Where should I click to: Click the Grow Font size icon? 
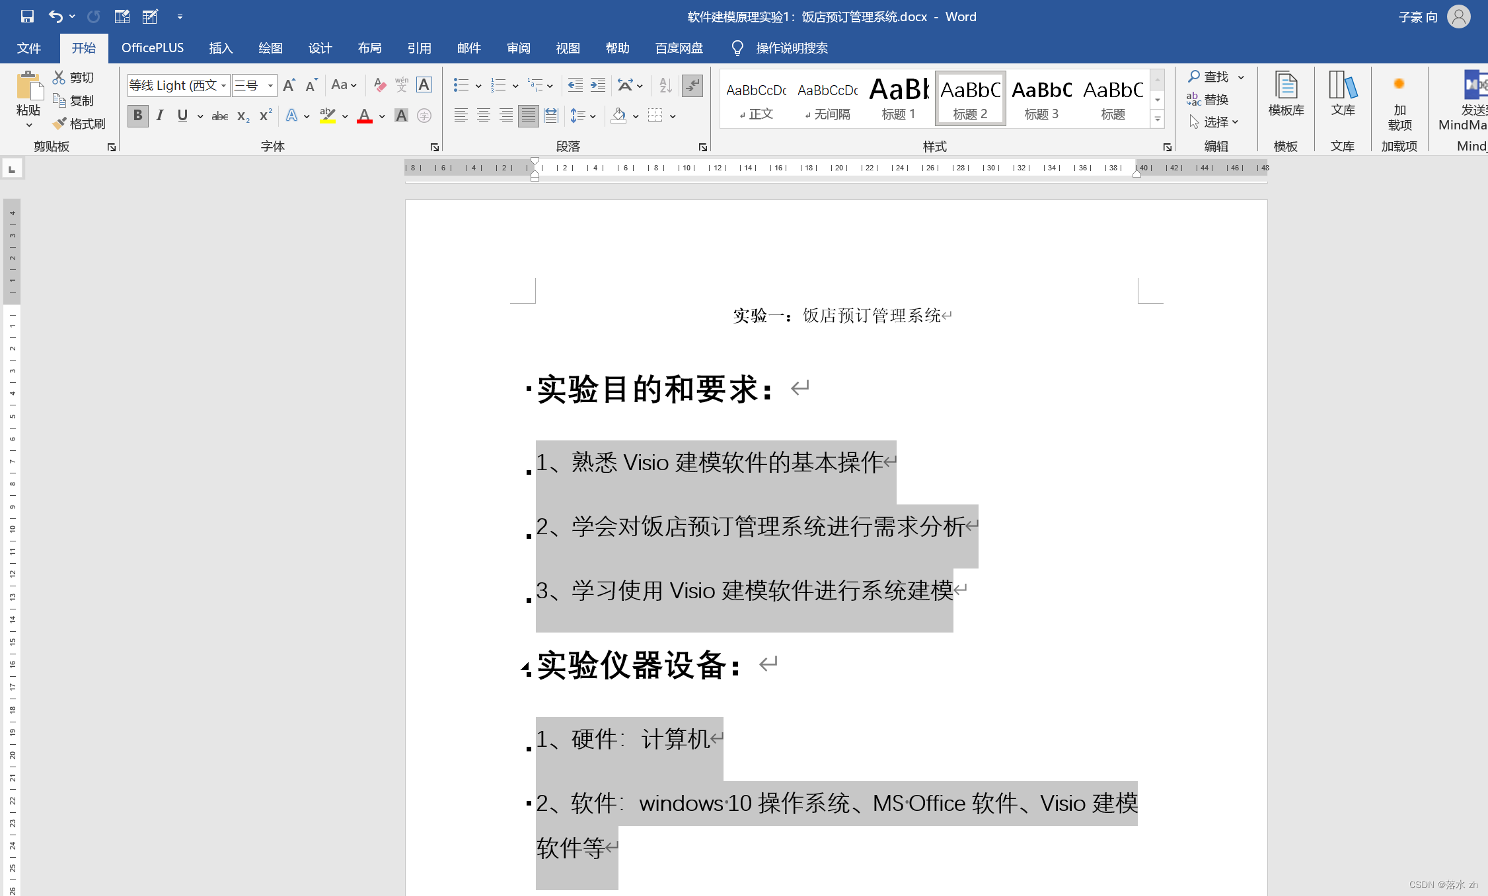[289, 85]
